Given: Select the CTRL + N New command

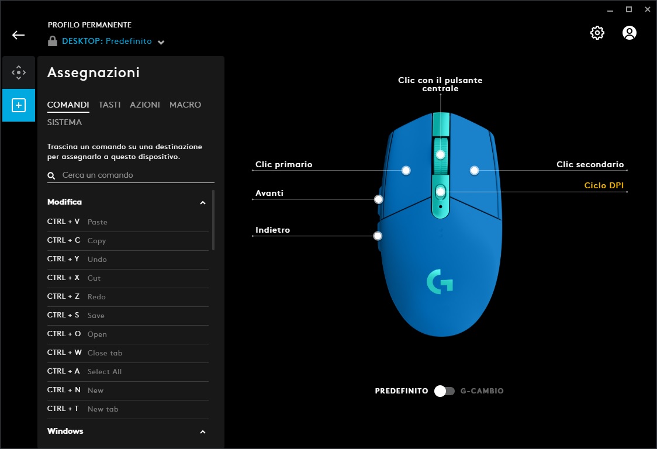Looking at the screenshot, I should [128, 391].
